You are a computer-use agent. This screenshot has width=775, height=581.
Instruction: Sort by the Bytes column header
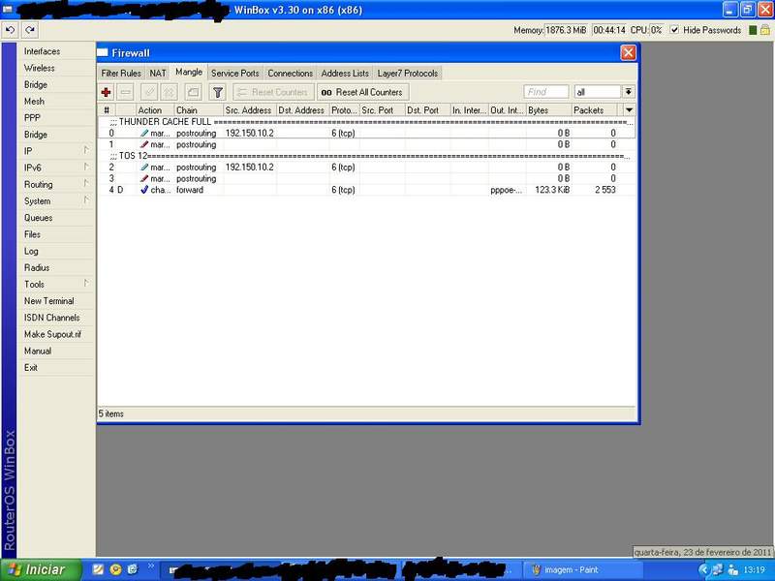coord(548,110)
